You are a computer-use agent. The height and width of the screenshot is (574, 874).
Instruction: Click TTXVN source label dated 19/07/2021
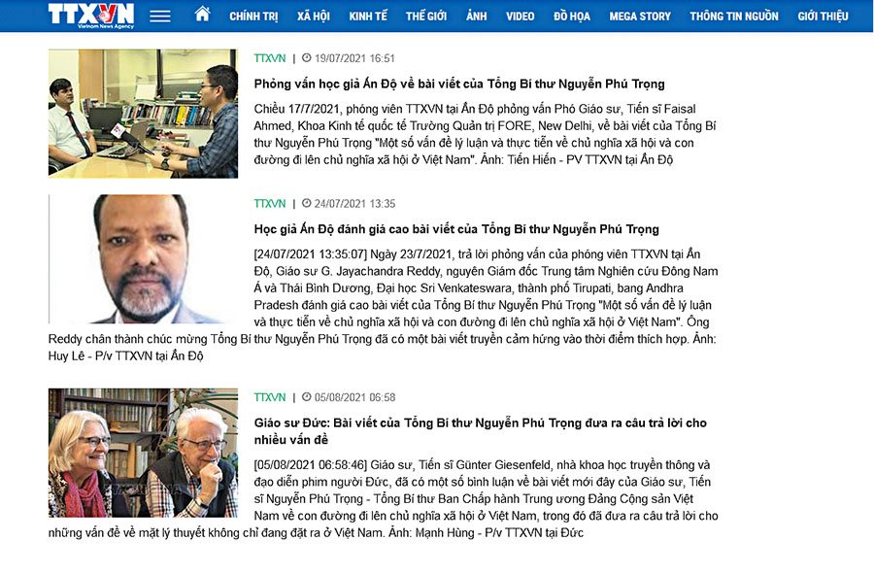pos(270,58)
